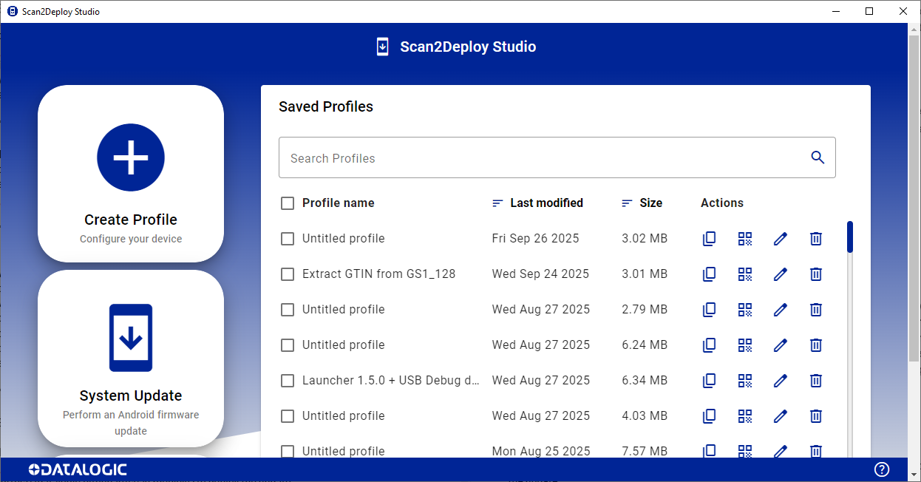Click the profiles list scrollbar thumb
921x482 pixels.
click(x=850, y=237)
